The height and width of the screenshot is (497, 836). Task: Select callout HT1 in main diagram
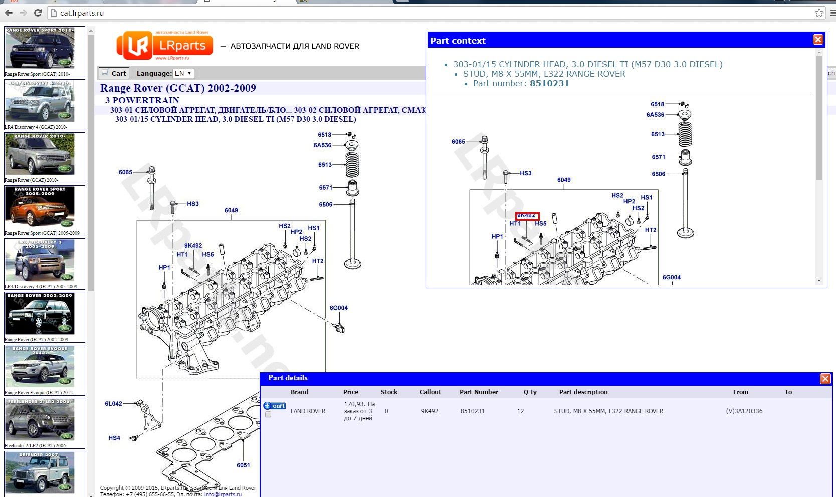[x=182, y=254]
